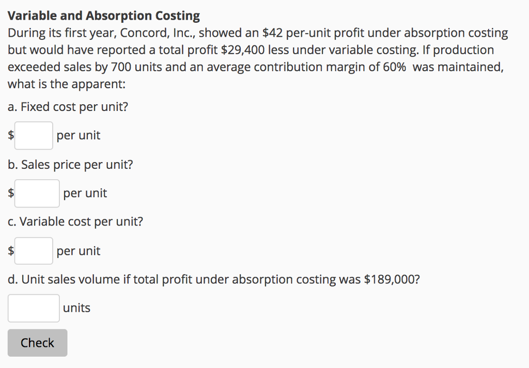Click the dollar sign beside question a's field

(10, 135)
